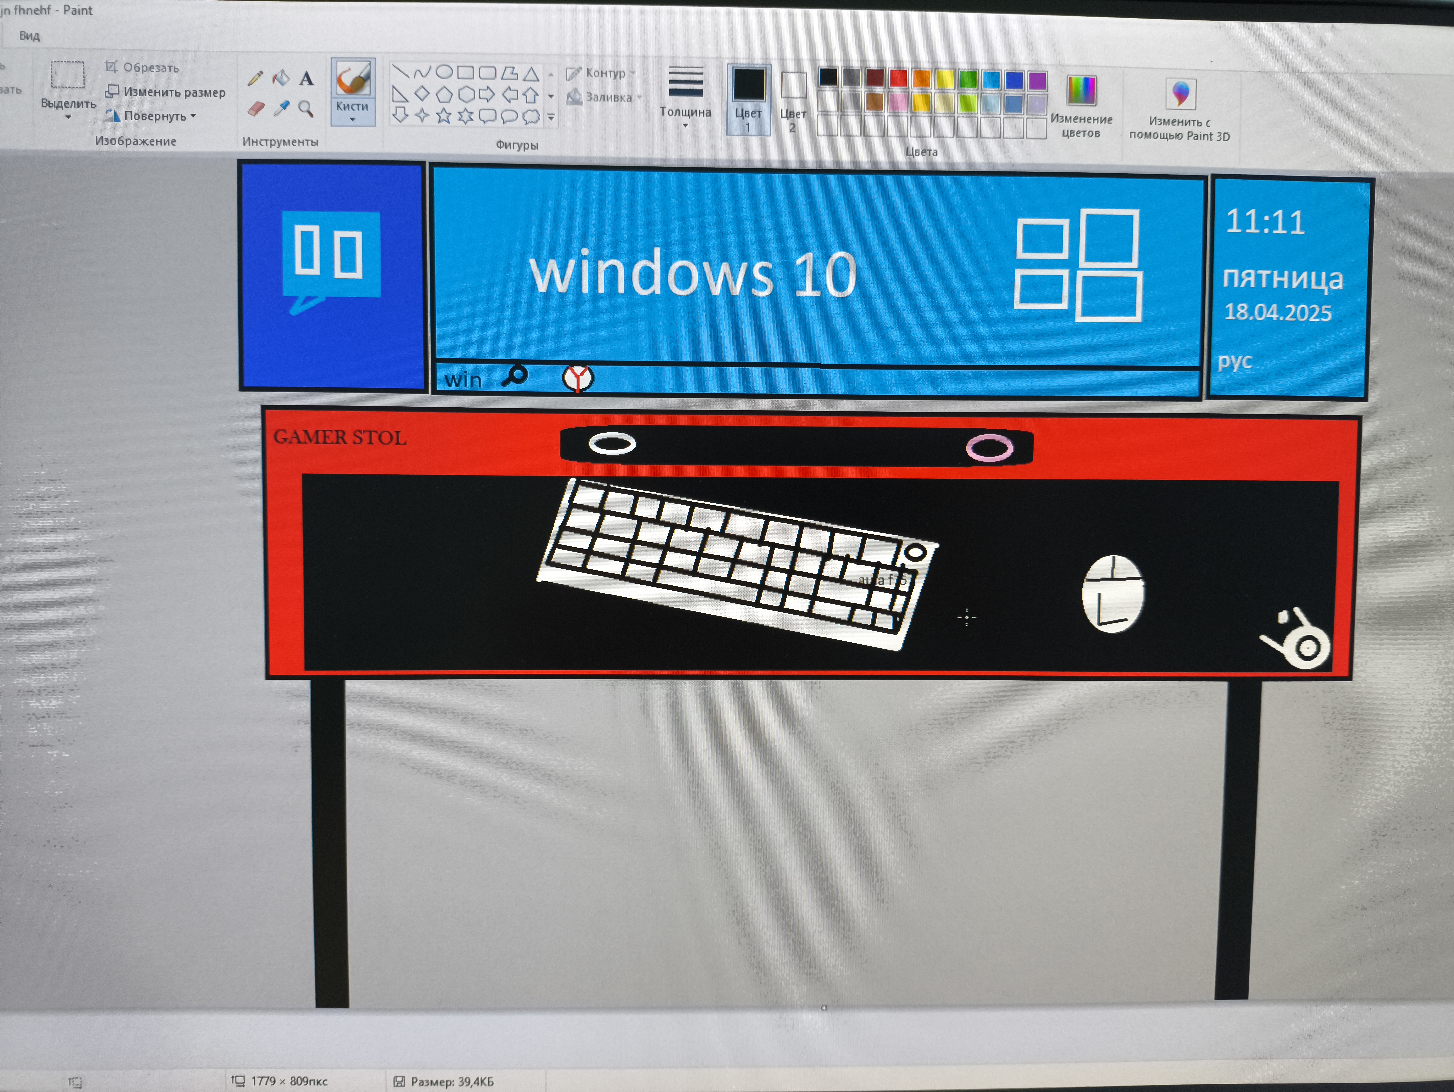The image size is (1454, 1092).
Task: Choose the Cloud callout shape
Action: (531, 117)
